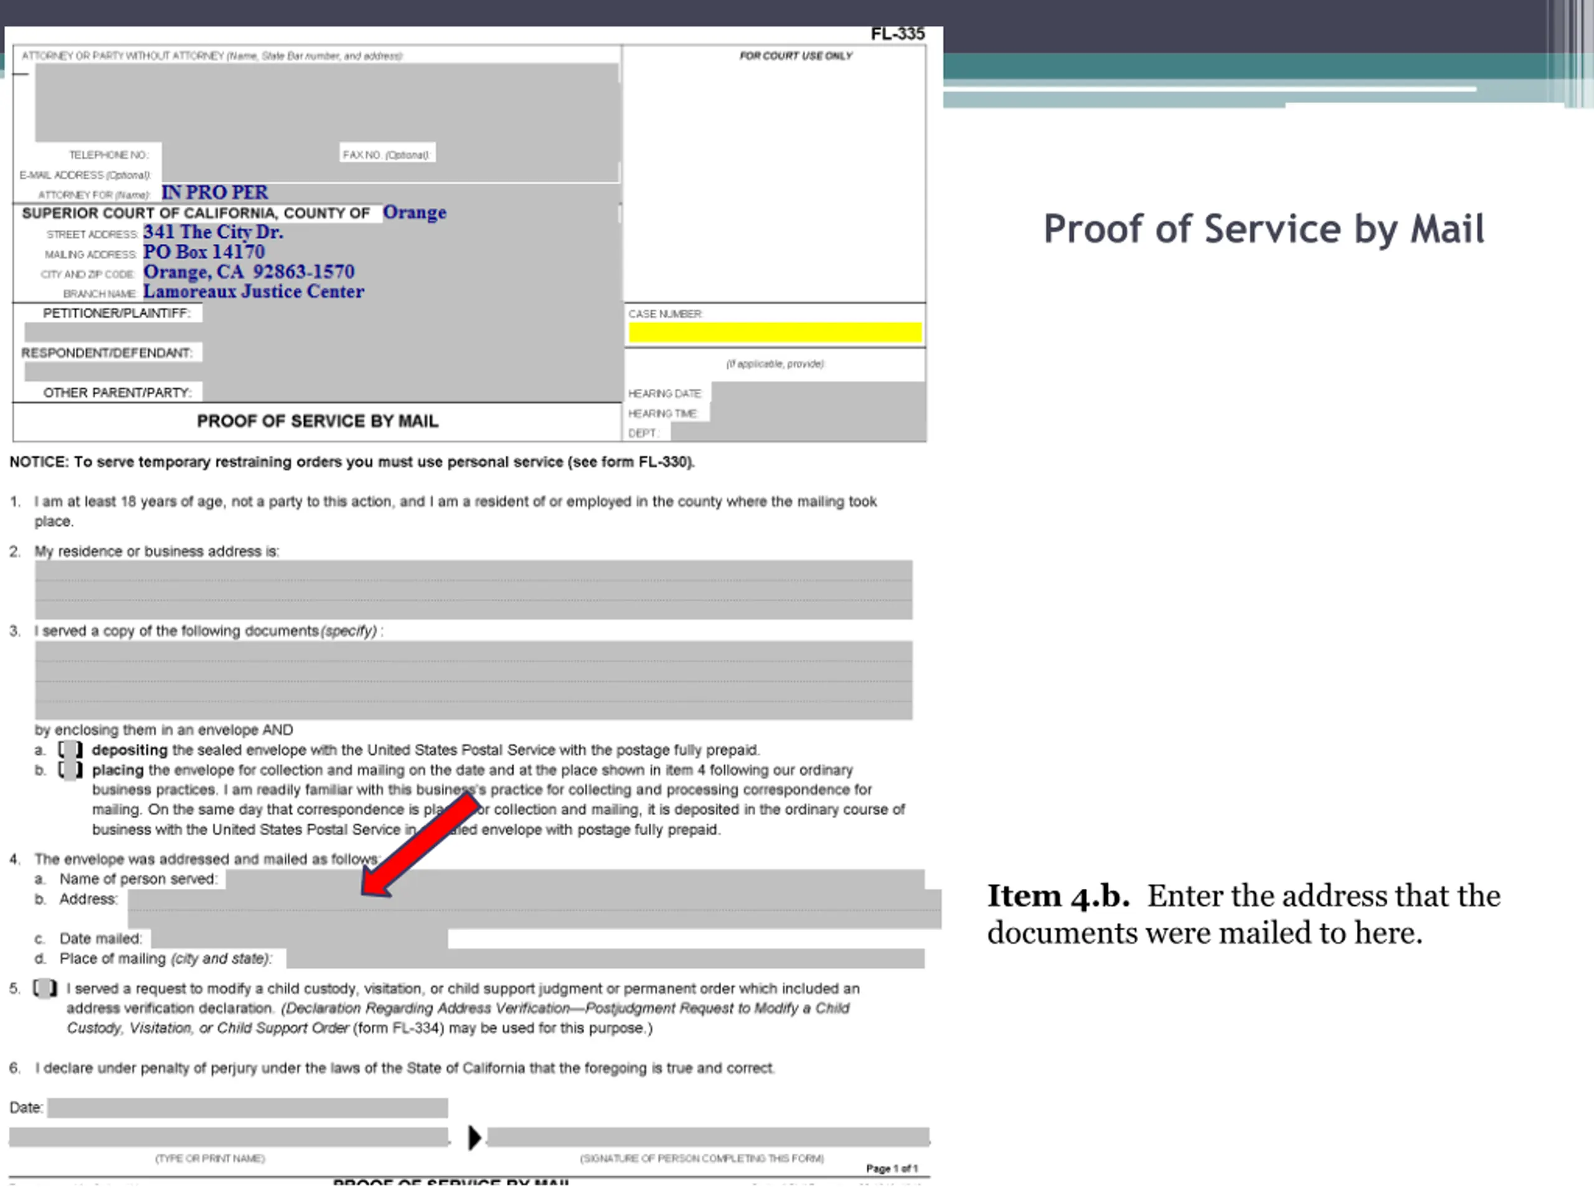Click the Hearing Date field
Screen dimensions: 1594x1196
point(818,393)
